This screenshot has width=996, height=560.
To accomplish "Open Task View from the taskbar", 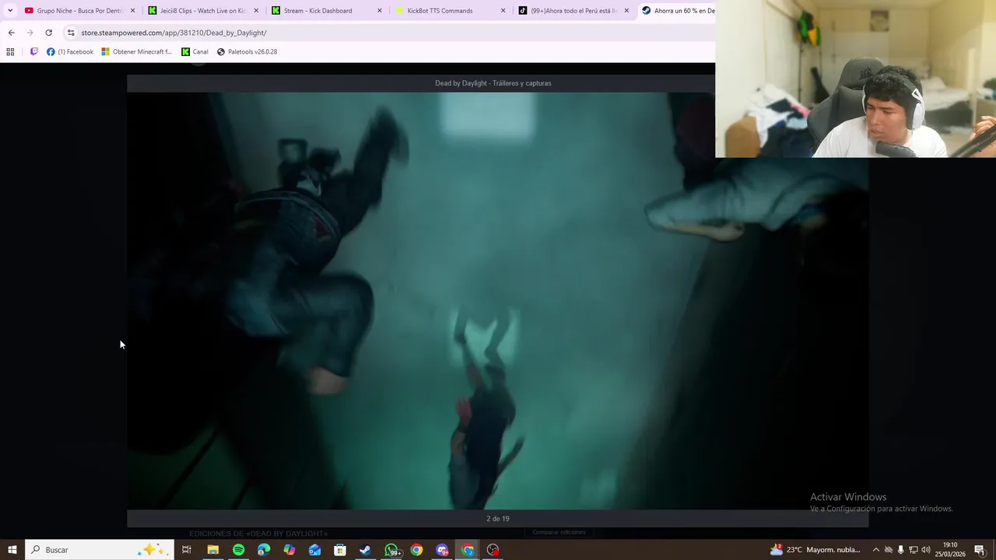I will [x=187, y=550].
